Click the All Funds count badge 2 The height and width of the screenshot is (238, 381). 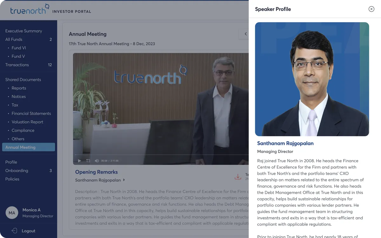tap(50, 39)
